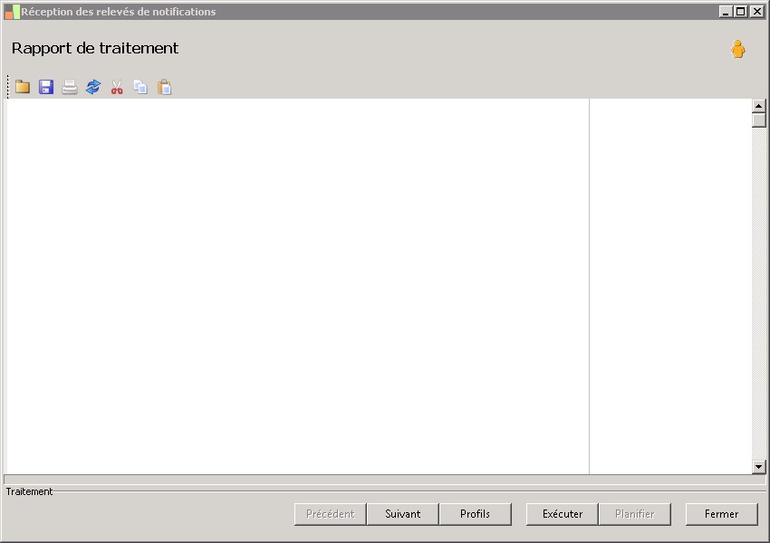
Task: Click the orange user figure icon
Action: pos(737,49)
